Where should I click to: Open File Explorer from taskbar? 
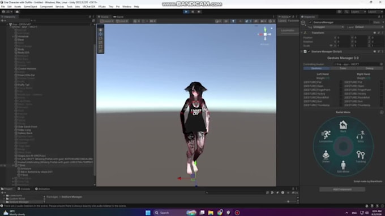[211, 213]
